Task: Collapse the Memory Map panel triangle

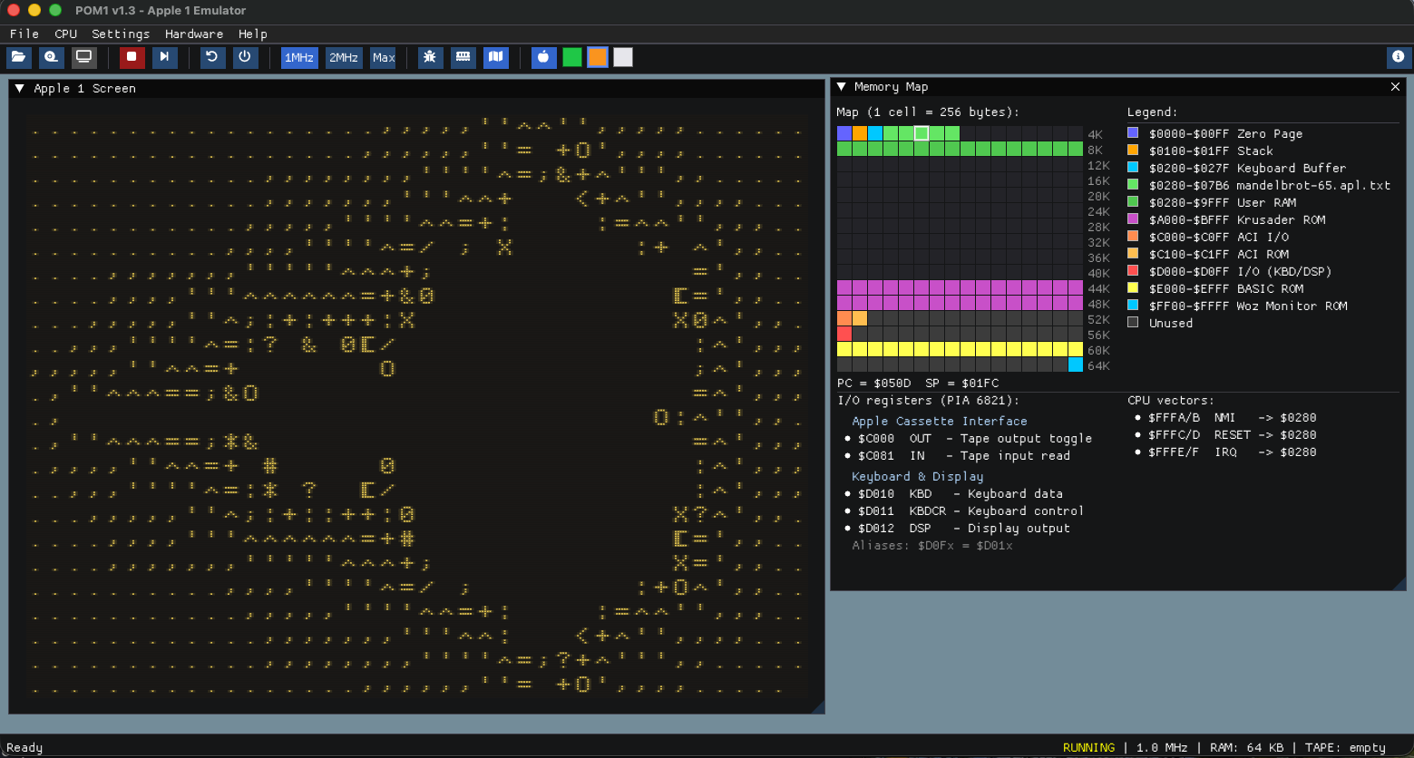Action: [x=841, y=87]
